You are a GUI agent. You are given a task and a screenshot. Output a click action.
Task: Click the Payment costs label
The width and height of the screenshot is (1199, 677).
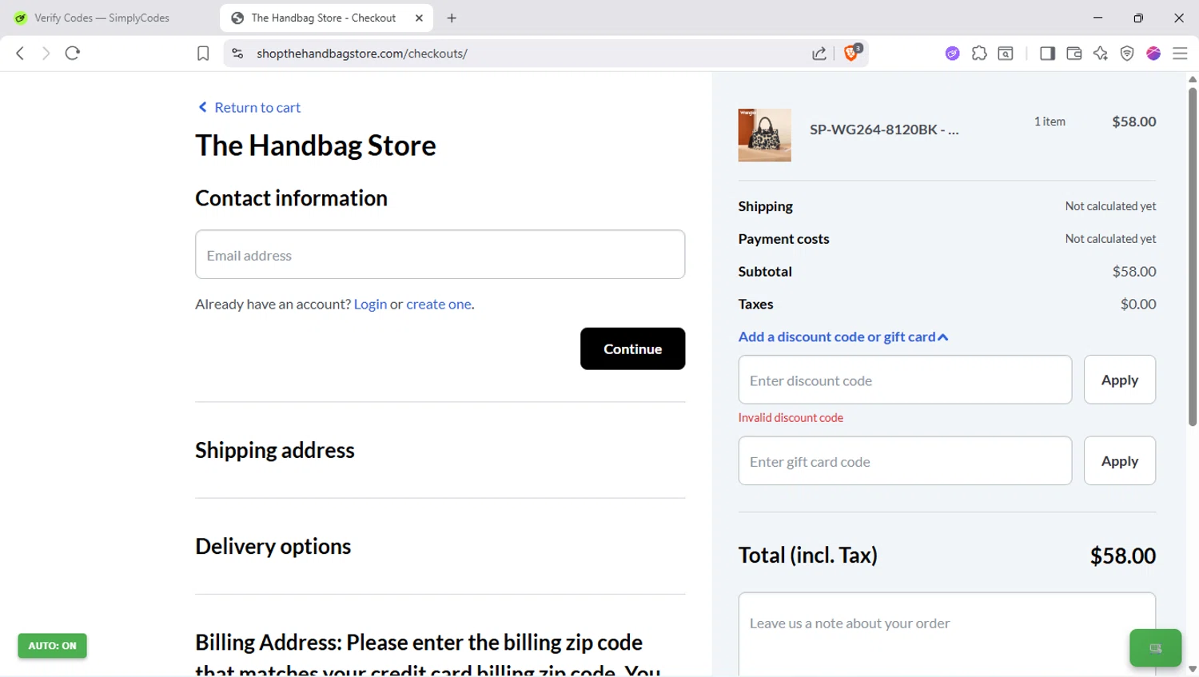point(784,238)
